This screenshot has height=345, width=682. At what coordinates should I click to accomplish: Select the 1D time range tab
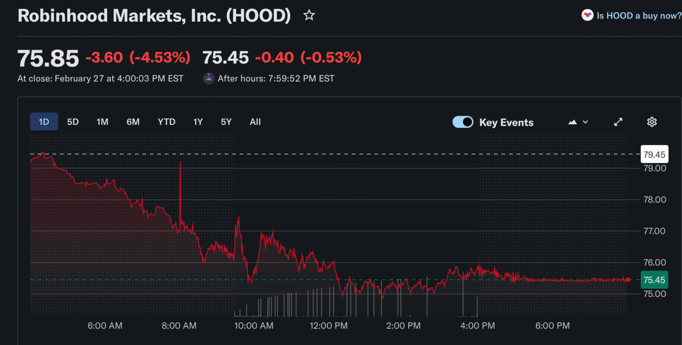pyautogui.click(x=44, y=122)
